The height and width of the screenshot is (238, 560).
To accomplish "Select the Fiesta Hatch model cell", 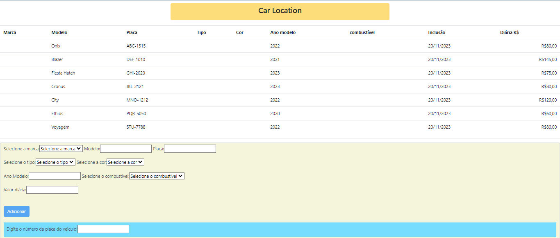I will 63,73.
